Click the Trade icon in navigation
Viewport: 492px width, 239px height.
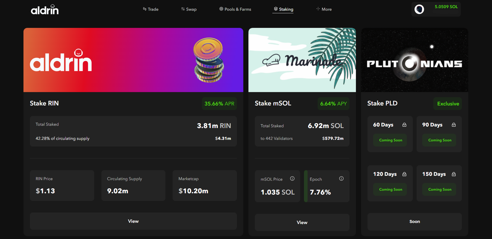(x=144, y=9)
